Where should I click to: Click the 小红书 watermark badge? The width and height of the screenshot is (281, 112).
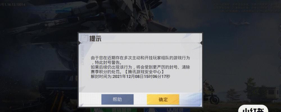[x=253, y=108]
